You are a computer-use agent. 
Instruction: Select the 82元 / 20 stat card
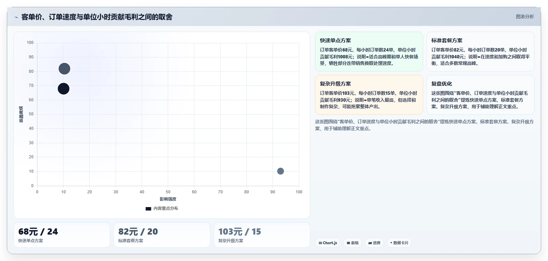162,235
